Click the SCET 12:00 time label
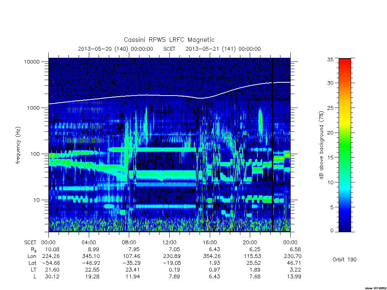 click(x=169, y=242)
